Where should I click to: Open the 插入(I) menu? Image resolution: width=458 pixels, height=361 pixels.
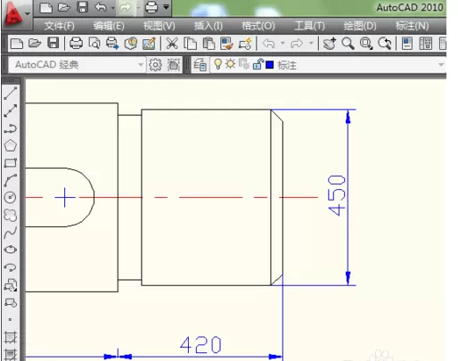[x=208, y=26]
